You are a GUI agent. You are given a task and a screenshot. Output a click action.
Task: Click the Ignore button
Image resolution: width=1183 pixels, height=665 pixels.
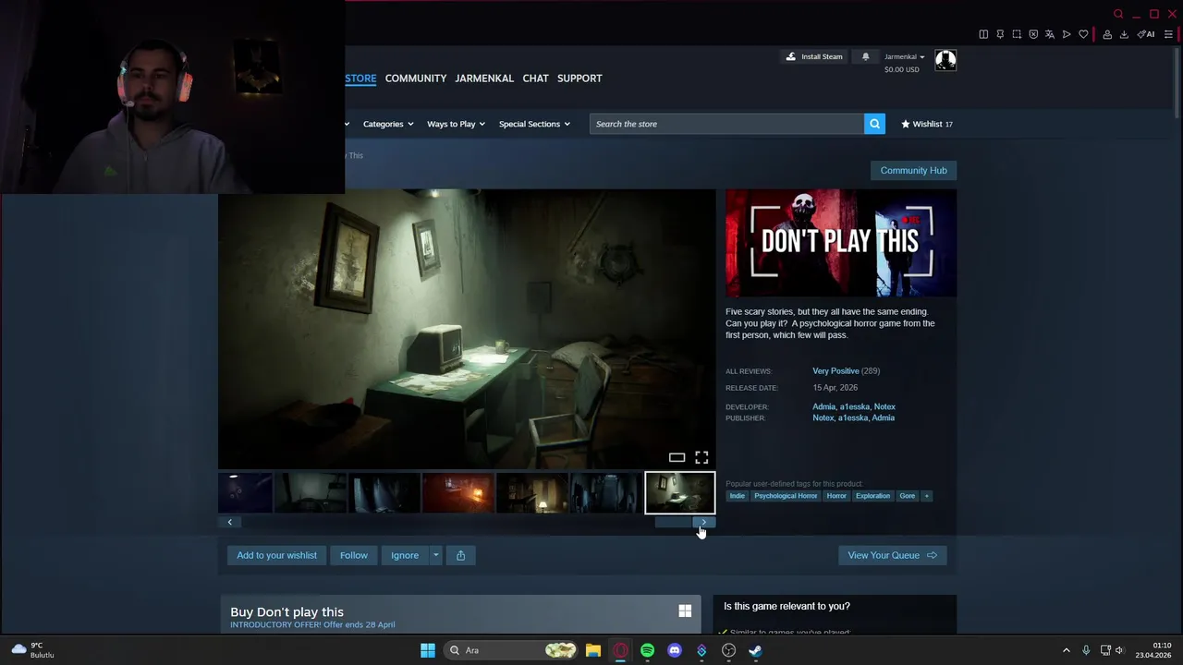point(405,555)
